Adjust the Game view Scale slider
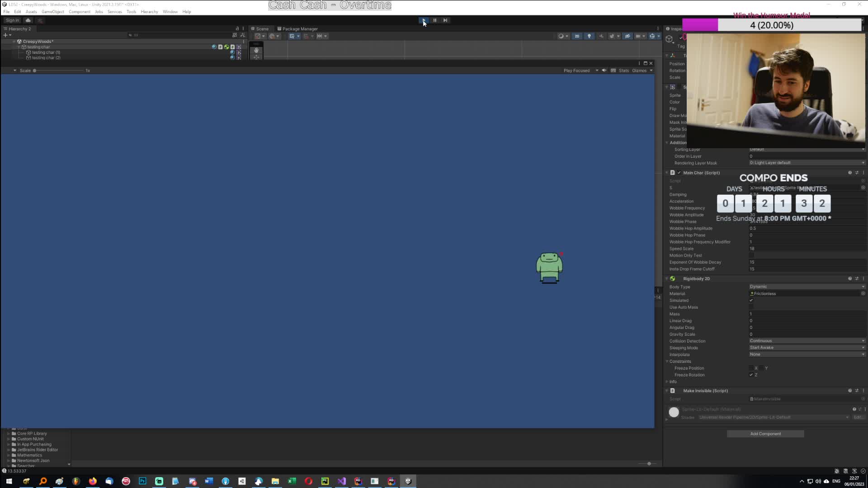 (x=59, y=70)
